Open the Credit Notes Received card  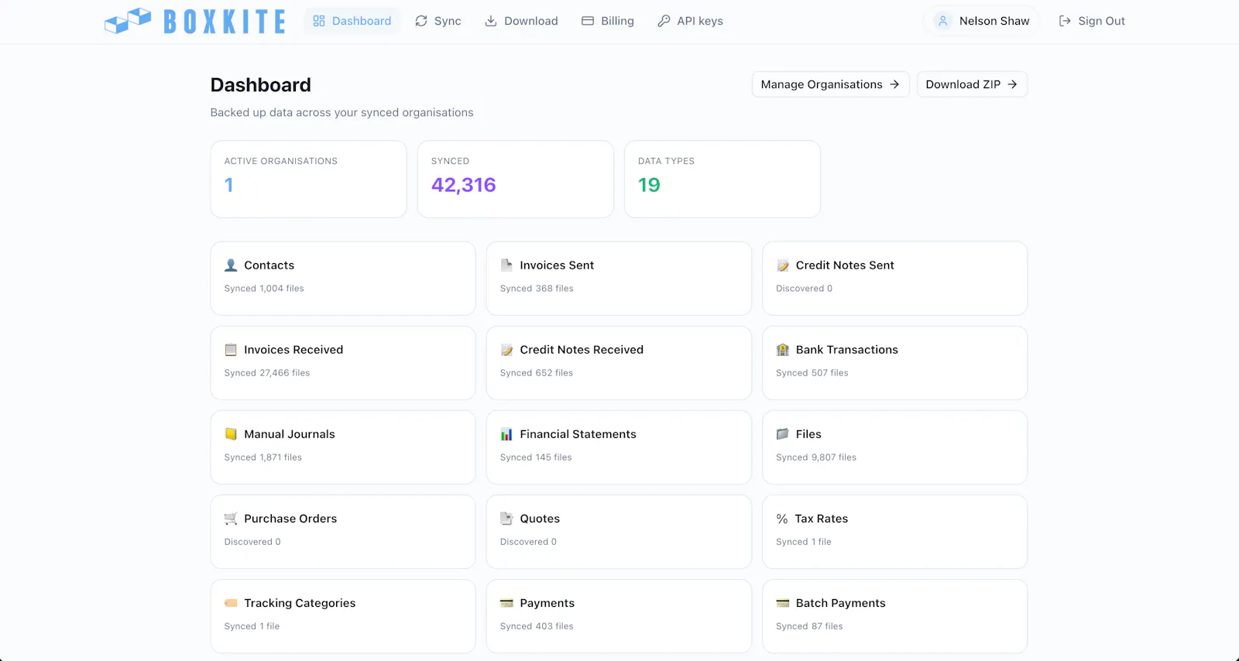619,363
